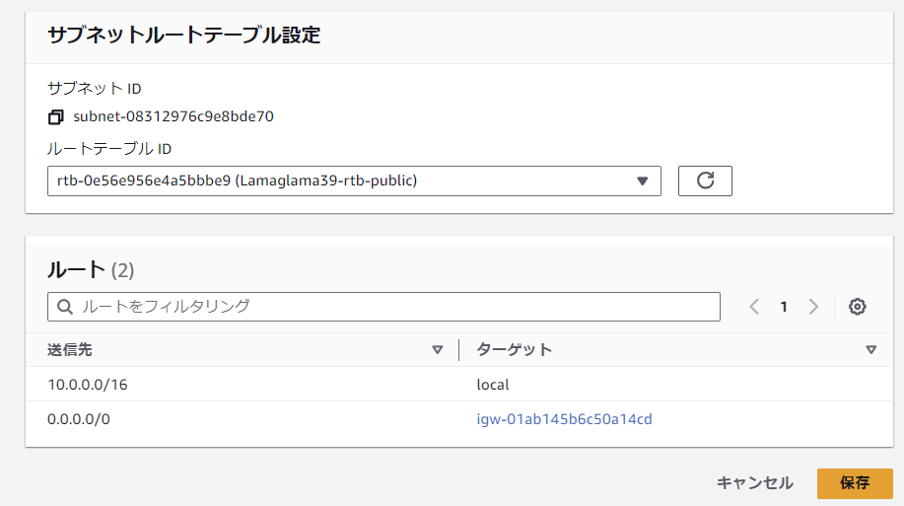Expand the route table list via the down arrow
Image resolution: width=904 pixels, height=506 pixels.
pyautogui.click(x=642, y=181)
